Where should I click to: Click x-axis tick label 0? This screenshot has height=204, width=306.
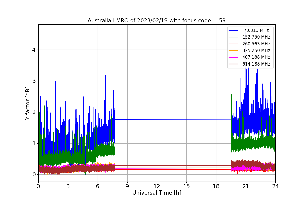(38, 186)
